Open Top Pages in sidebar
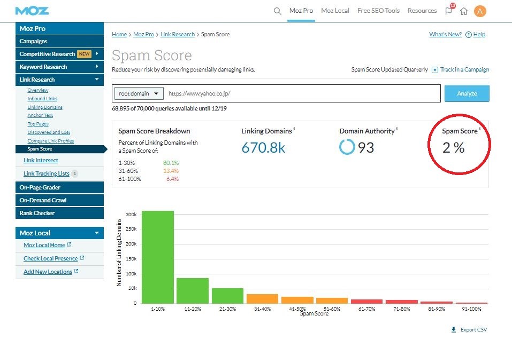The height and width of the screenshot is (340, 512). (38, 124)
